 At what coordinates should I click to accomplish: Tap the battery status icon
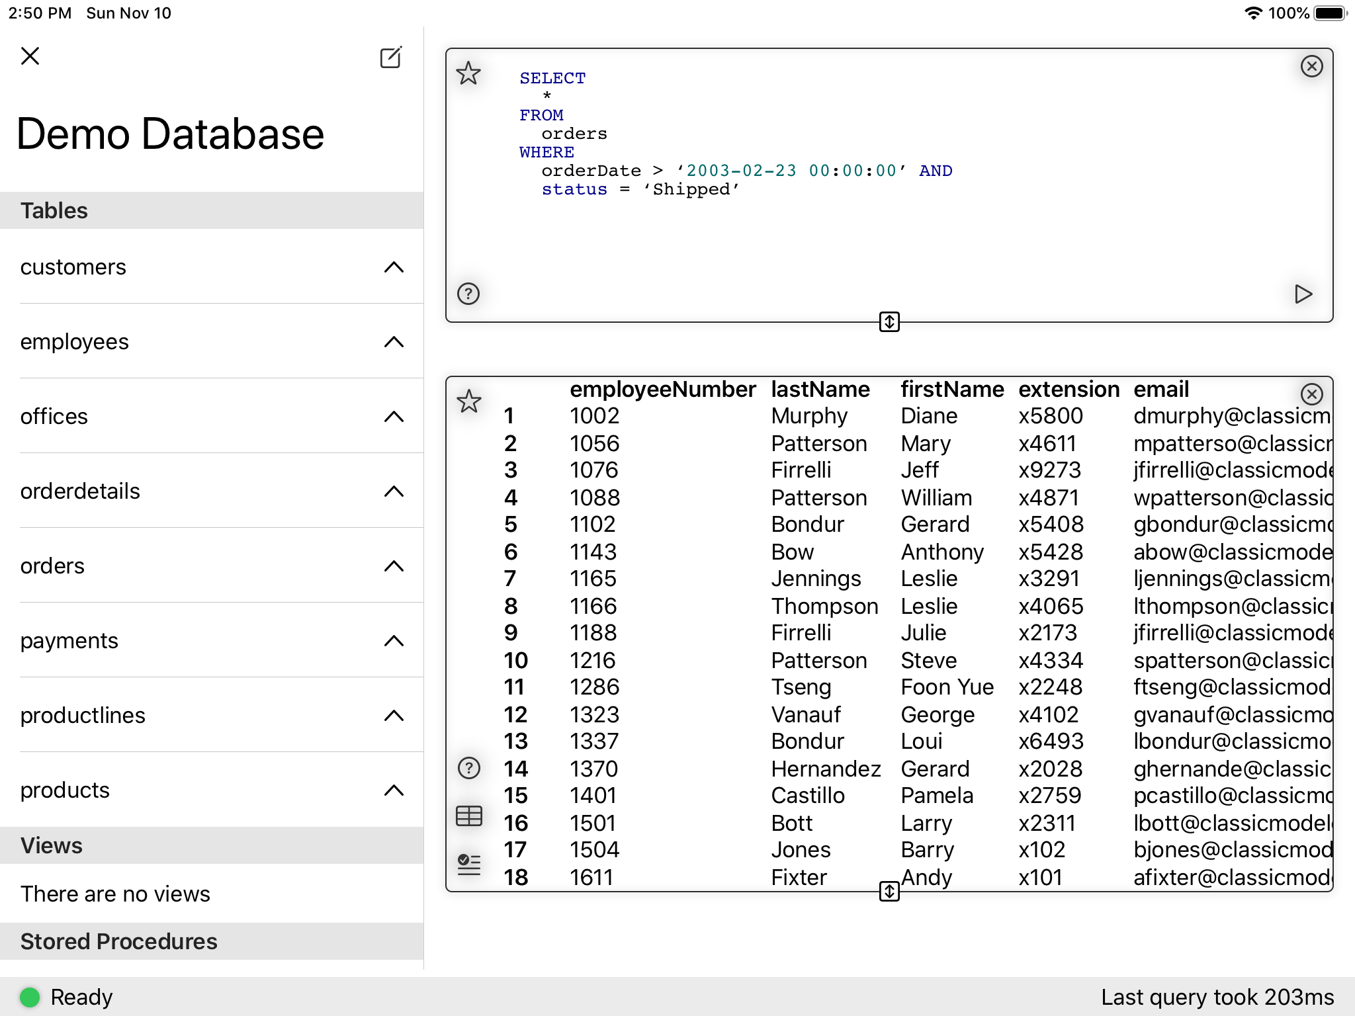[x=1330, y=13]
